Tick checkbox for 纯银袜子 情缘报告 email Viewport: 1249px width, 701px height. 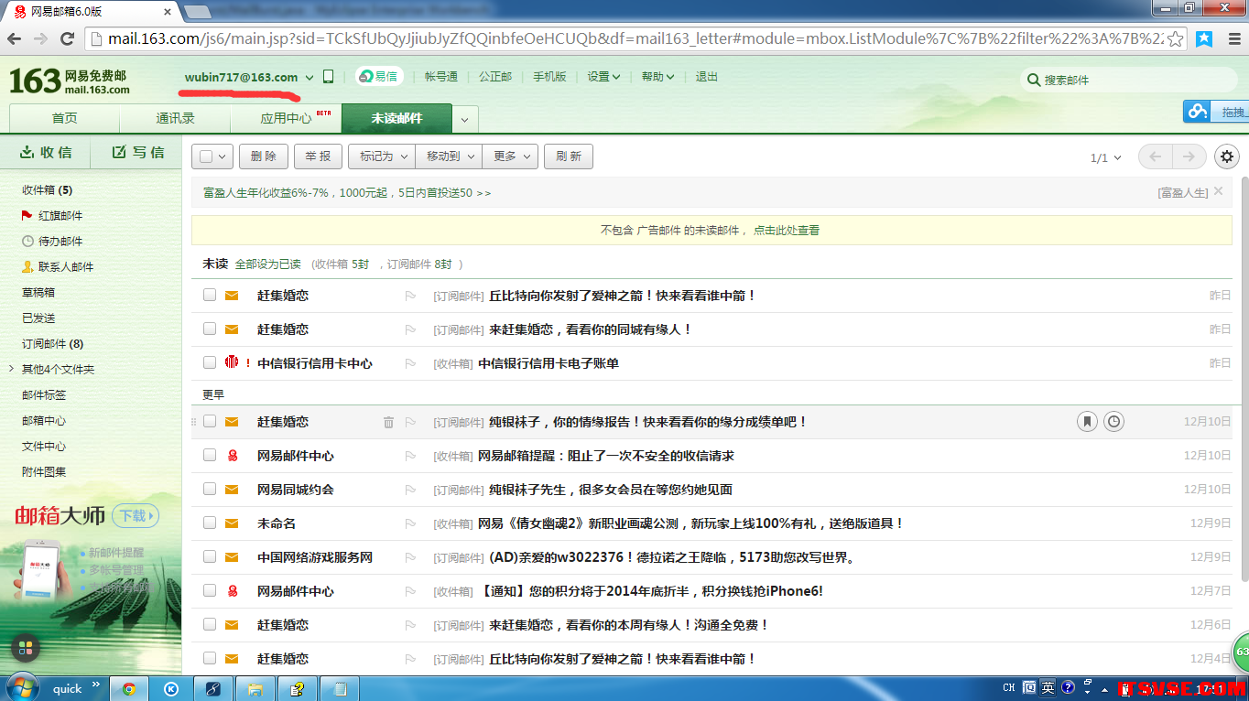coord(210,421)
